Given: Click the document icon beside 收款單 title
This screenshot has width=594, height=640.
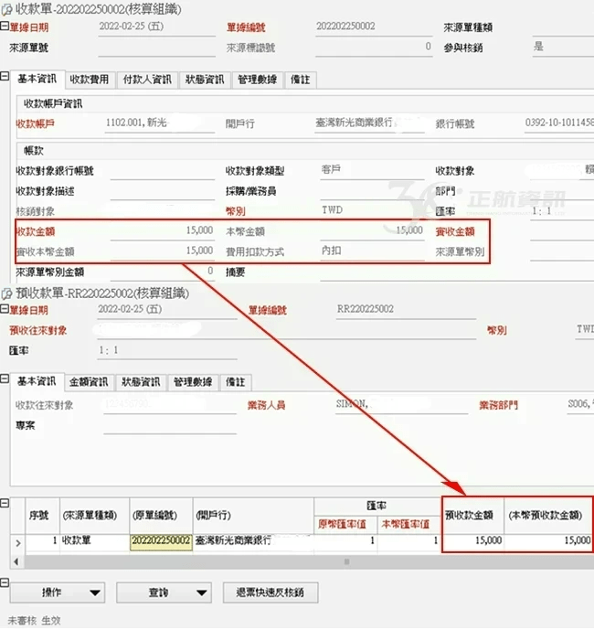Looking at the screenshot, I should pyautogui.click(x=7, y=8).
